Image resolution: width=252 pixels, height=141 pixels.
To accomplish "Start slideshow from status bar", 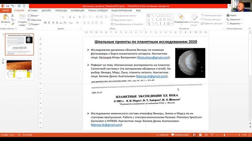I will point(212,135).
